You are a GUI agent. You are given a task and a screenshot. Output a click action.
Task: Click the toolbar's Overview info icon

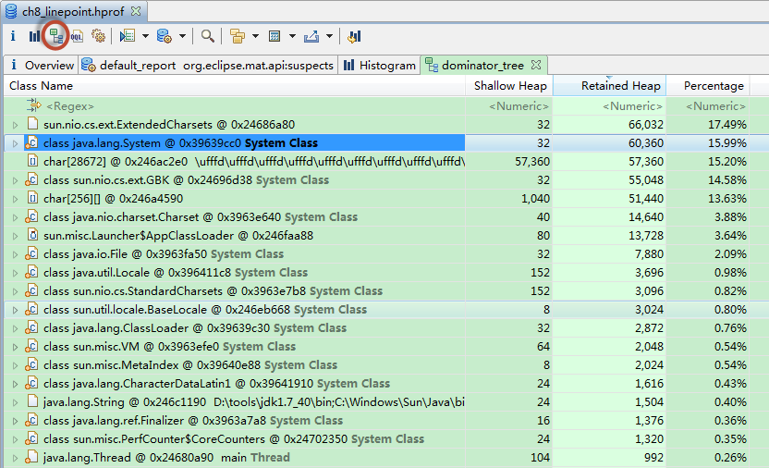point(13,36)
